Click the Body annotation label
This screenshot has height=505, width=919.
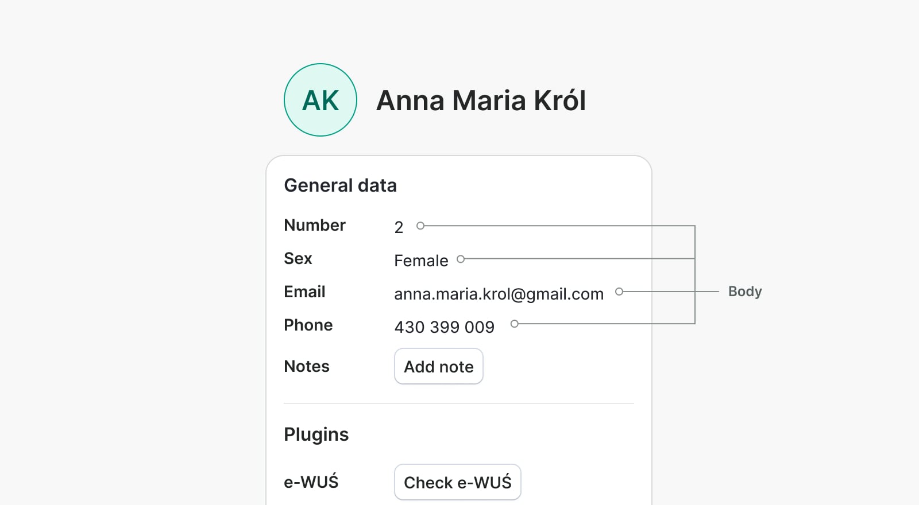pyautogui.click(x=745, y=292)
